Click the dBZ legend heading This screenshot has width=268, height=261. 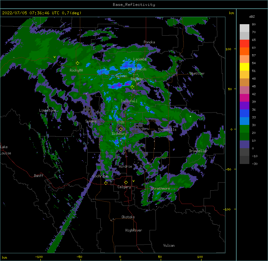click(x=252, y=16)
